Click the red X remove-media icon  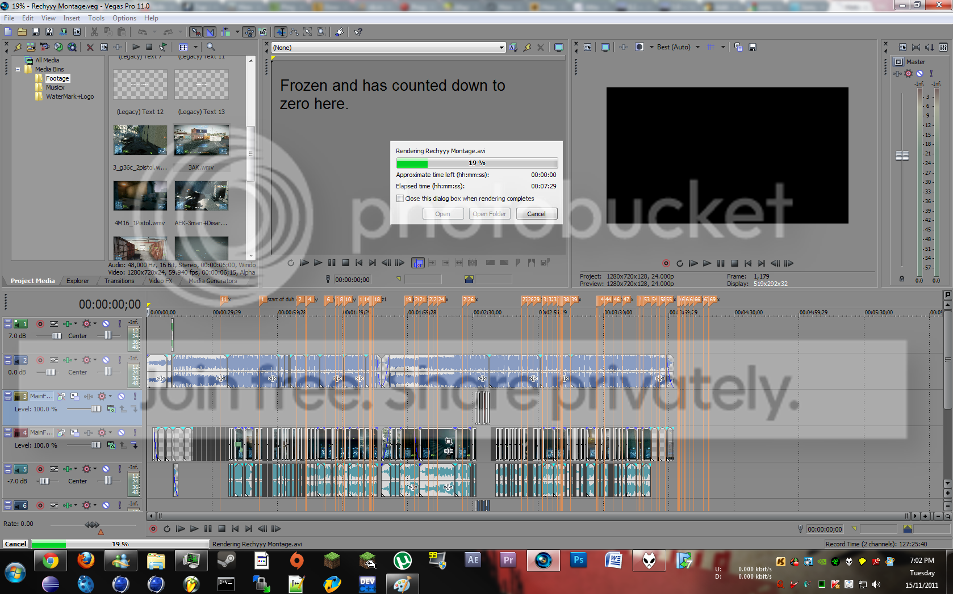pos(90,47)
